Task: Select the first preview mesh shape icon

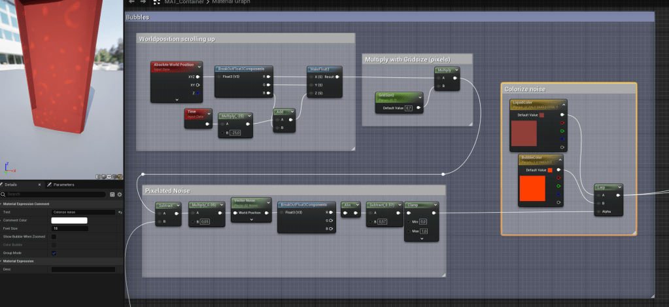Action: (98, 176)
